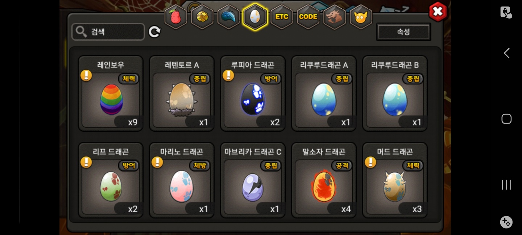Image resolution: width=522 pixels, height=235 pixels.
Task: Click the alert badge on 루피아 드래곤
Action: [x=228, y=75]
